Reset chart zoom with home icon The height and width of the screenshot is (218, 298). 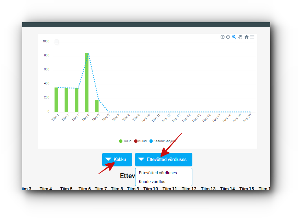[x=247, y=37]
